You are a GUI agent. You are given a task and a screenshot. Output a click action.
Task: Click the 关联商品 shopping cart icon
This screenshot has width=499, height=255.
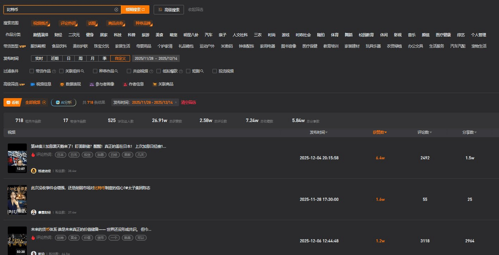154,84
